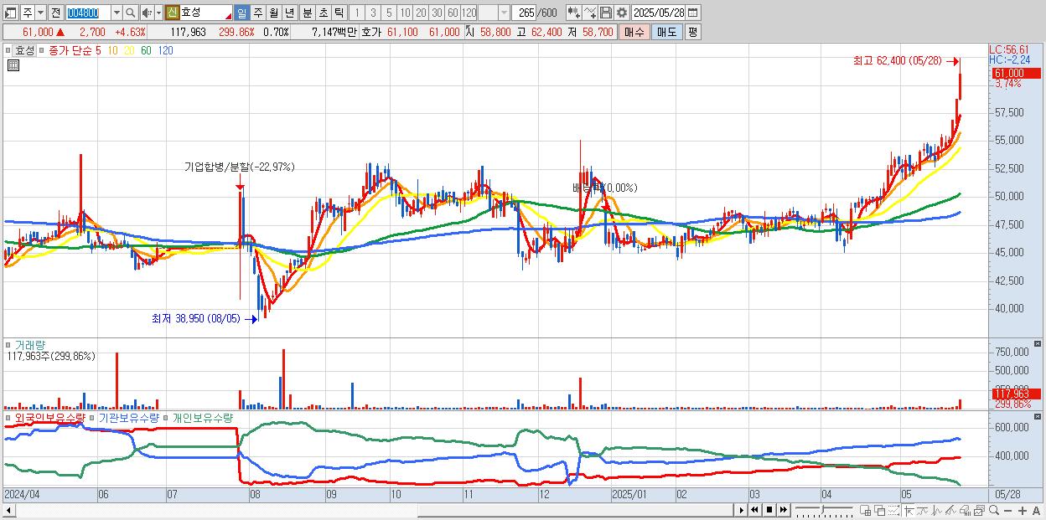Open the grid data table icon under chart legend
This screenshot has height=520, width=1046.
pyautogui.click(x=13, y=66)
